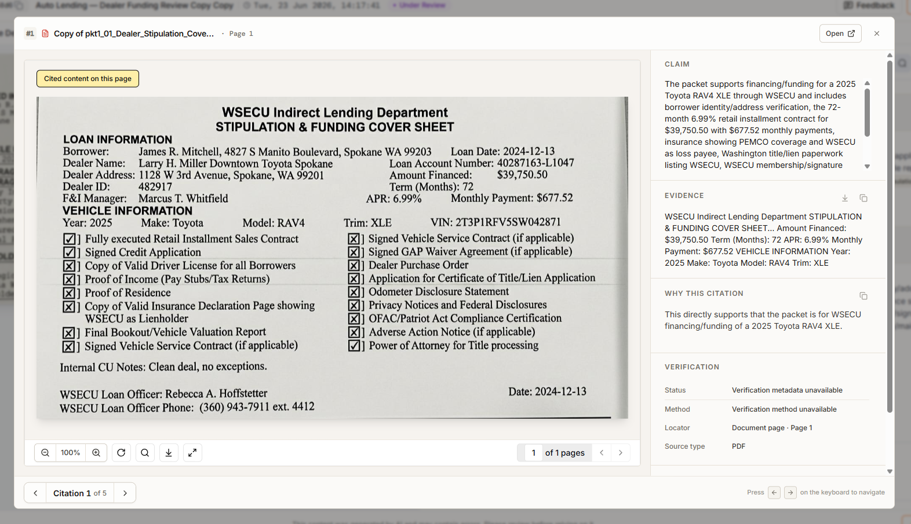Click the Proof of Residence checkbox
The width and height of the screenshot is (911, 524).
70,293
